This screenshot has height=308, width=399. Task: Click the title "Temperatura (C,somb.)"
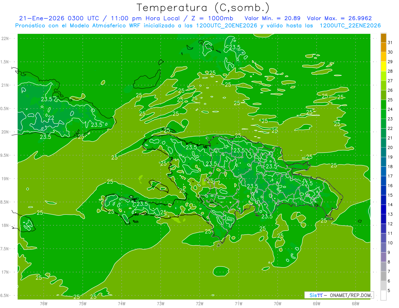click(x=203, y=8)
